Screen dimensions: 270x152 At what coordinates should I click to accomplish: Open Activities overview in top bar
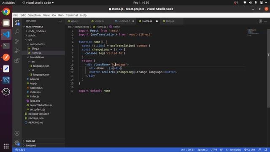pyautogui.click(x=8, y=3)
